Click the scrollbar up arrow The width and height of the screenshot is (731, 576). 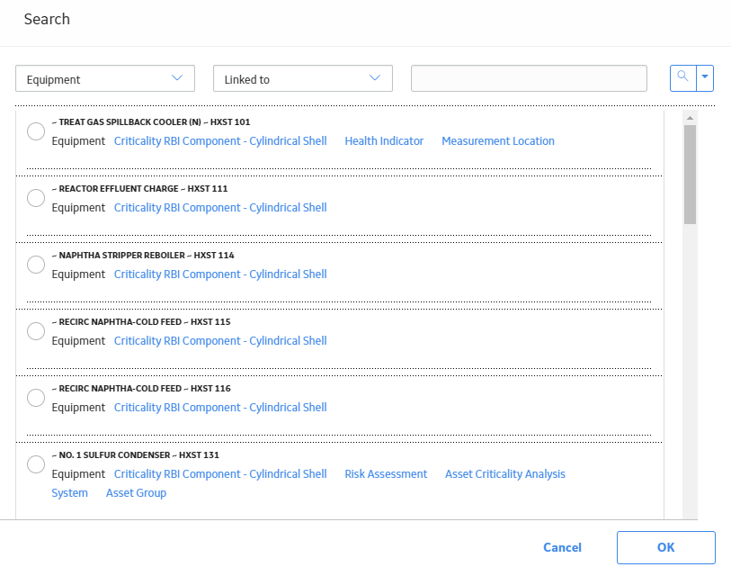coord(690,118)
